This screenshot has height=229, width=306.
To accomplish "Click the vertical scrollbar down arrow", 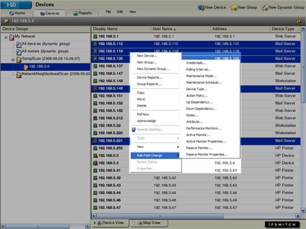I will click(x=303, y=210).
